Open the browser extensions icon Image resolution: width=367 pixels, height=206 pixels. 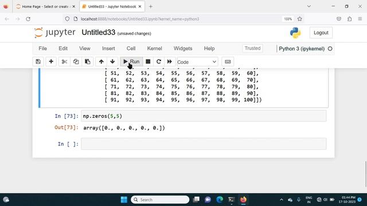click(349, 19)
